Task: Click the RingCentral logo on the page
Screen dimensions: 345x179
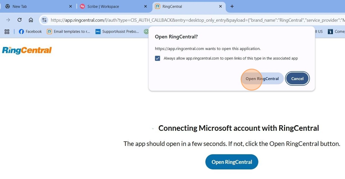Action: [x=27, y=50]
